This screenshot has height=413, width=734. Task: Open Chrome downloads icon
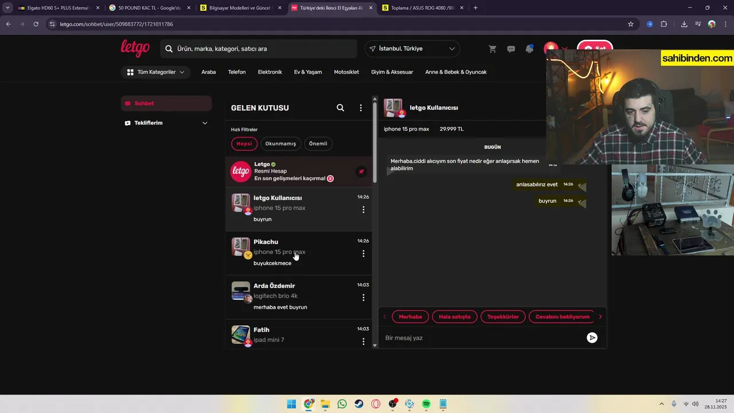684,24
